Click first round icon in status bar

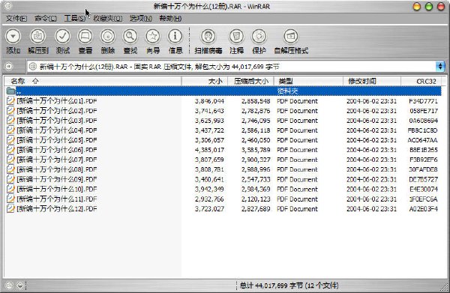(9, 286)
